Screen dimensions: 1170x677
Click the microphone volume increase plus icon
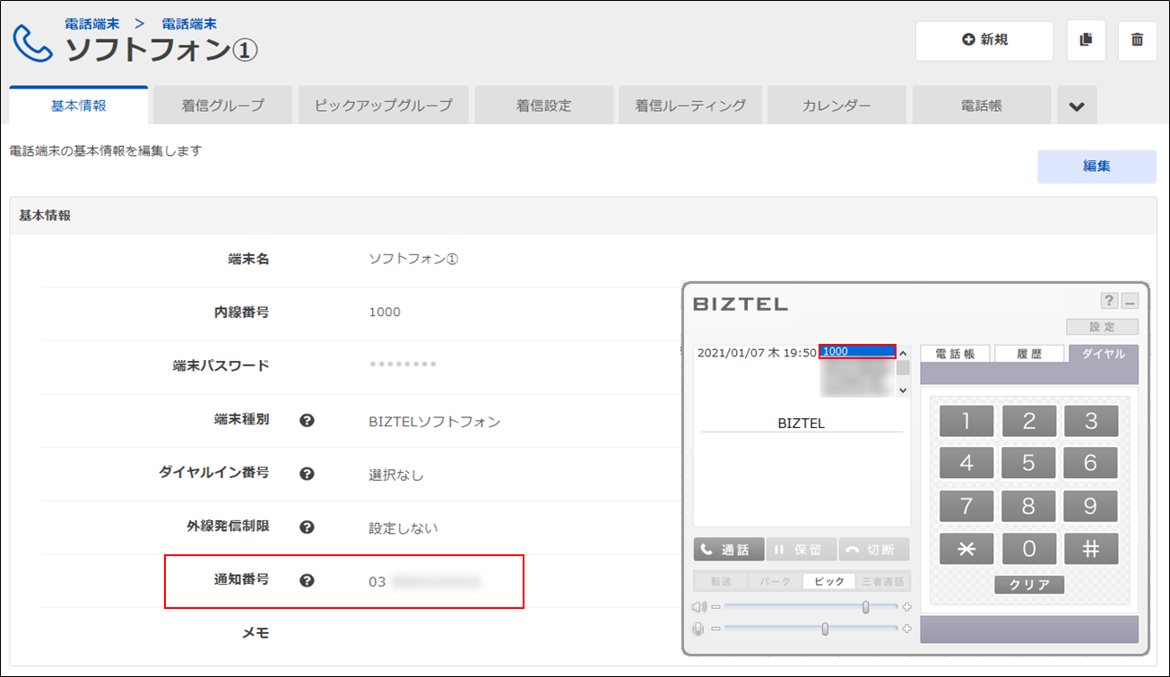pyautogui.click(x=906, y=629)
